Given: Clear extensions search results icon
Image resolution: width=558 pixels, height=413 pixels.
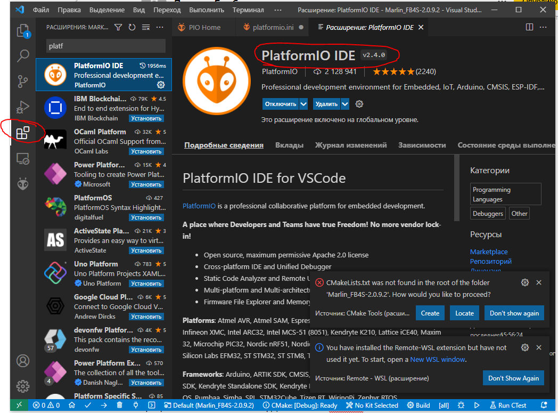Looking at the screenshot, I should click(146, 27).
